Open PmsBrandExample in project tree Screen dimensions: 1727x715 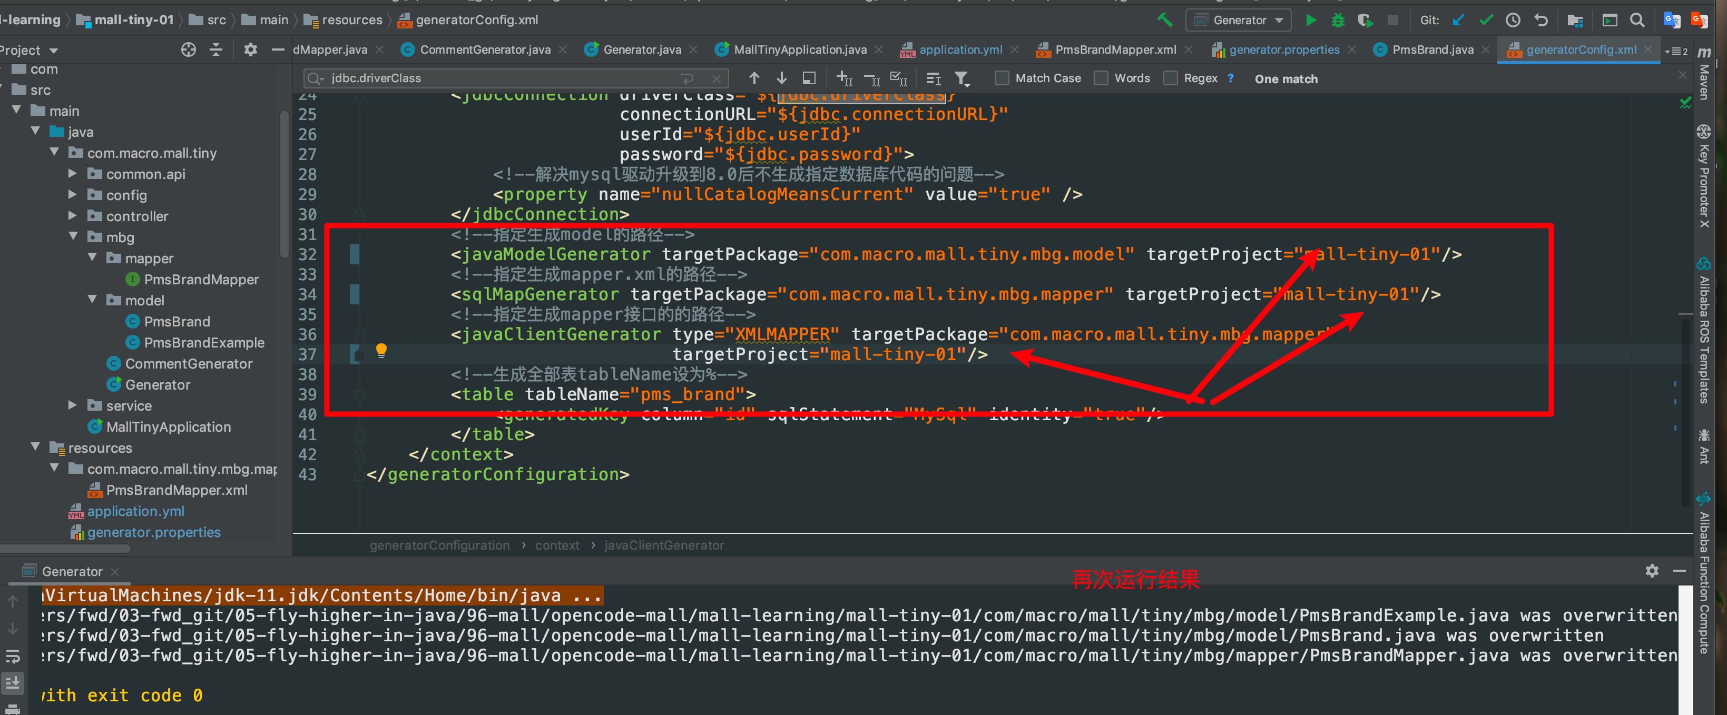204,342
